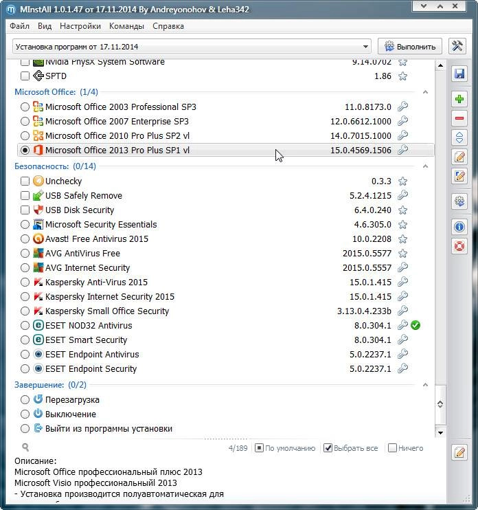Collapse the Завершение group
This screenshot has width=478, height=510.
(425, 385)
